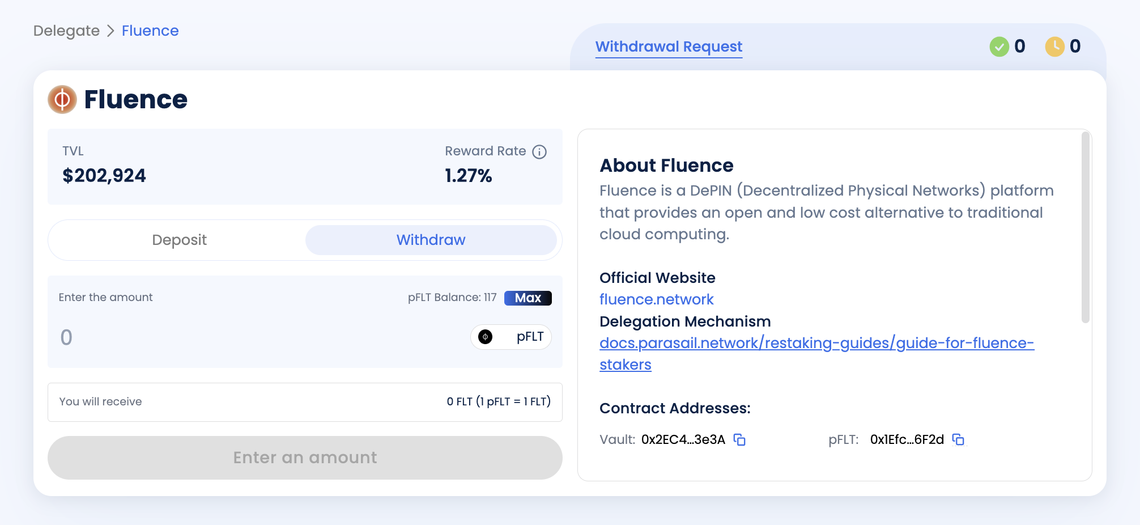1140x525 pixels.
Task: Click the pending withdrawals count 0
Action: 1075,46
